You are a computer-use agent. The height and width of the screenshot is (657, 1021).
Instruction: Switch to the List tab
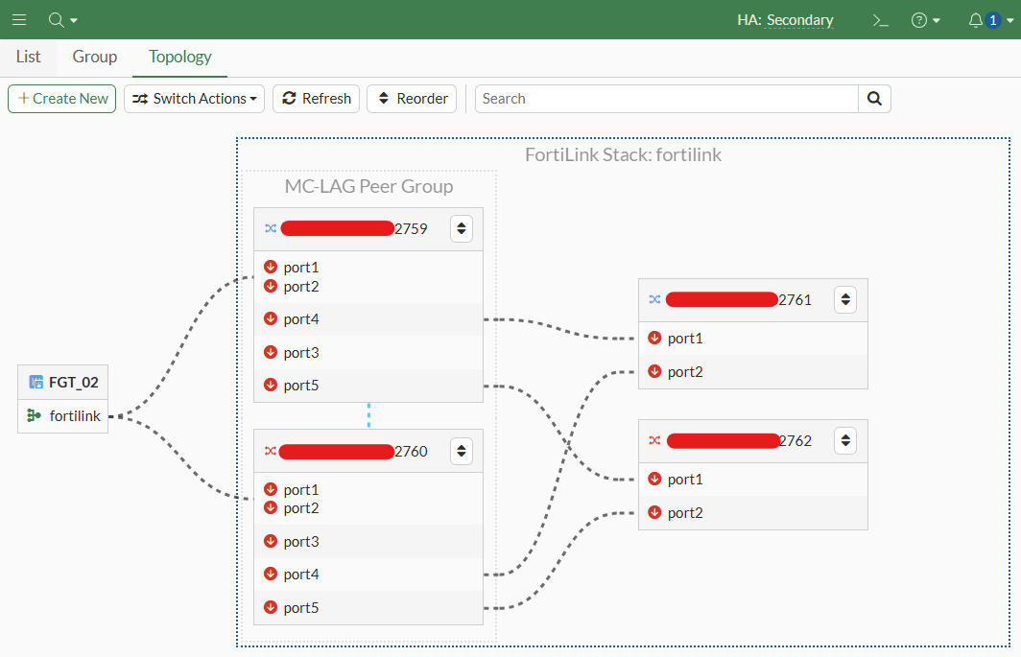point(28,57)
